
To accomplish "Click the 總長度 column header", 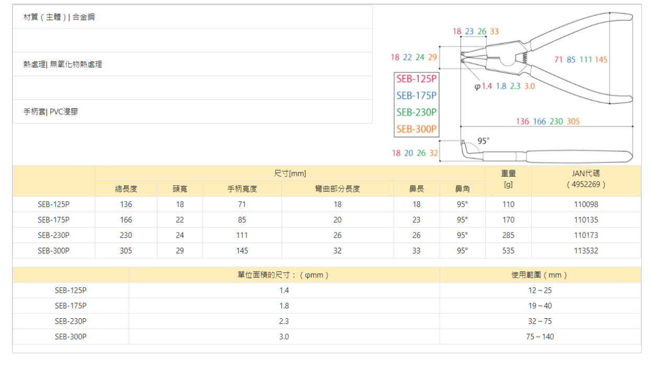I will [126, 189].
